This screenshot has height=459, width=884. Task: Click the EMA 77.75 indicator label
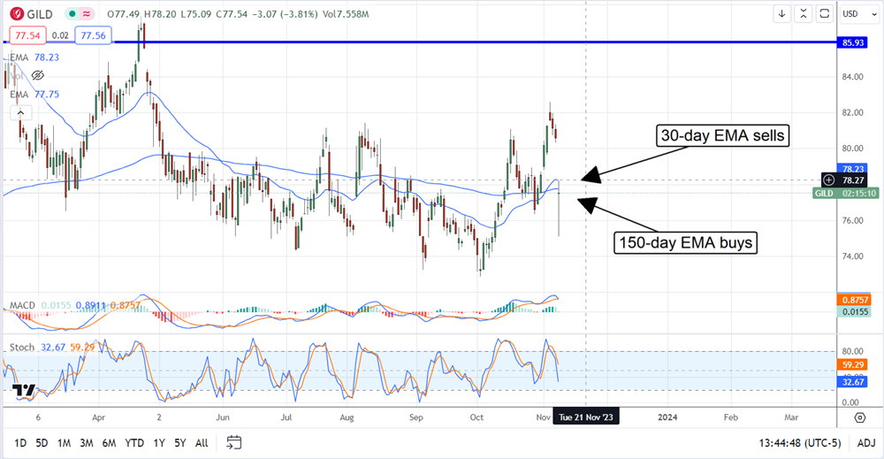pyautogui.click(x=34, y=94)
